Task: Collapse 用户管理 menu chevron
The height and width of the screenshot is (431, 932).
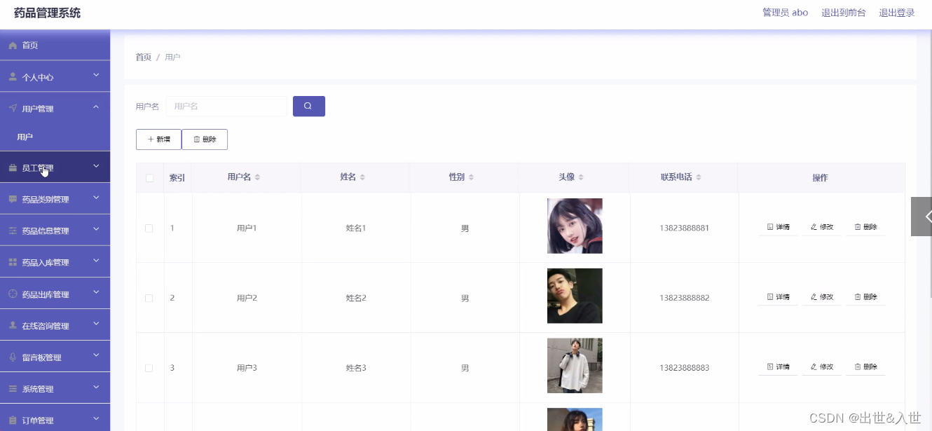Action: (96, 107)
